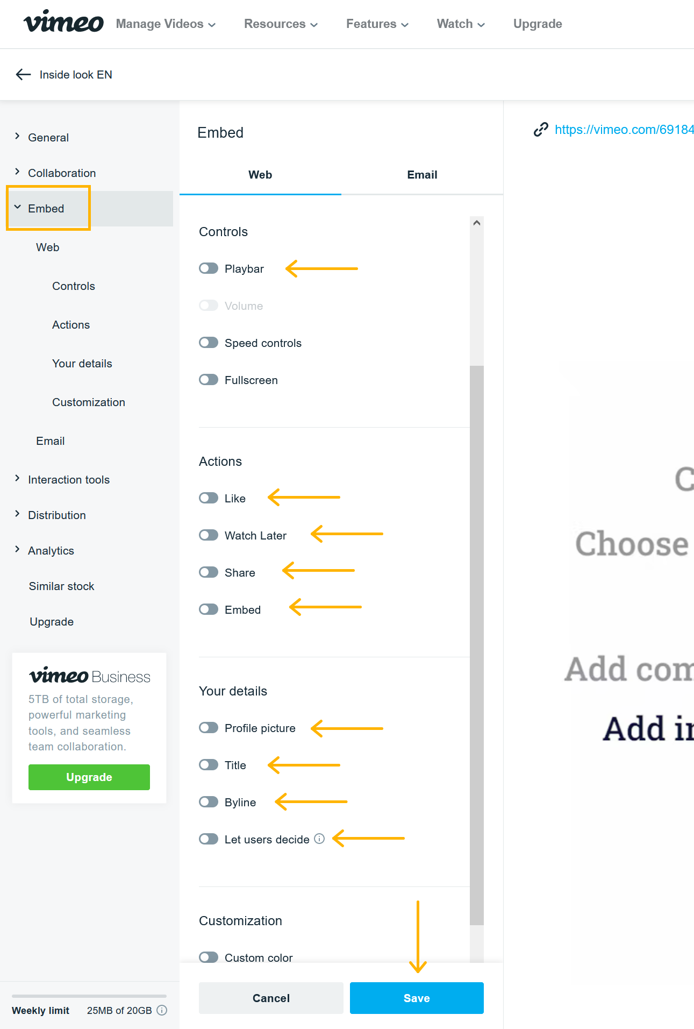Open the vimeo.com video link
694x1029 pixels.
pyautogui.click(x=624, y=130)
